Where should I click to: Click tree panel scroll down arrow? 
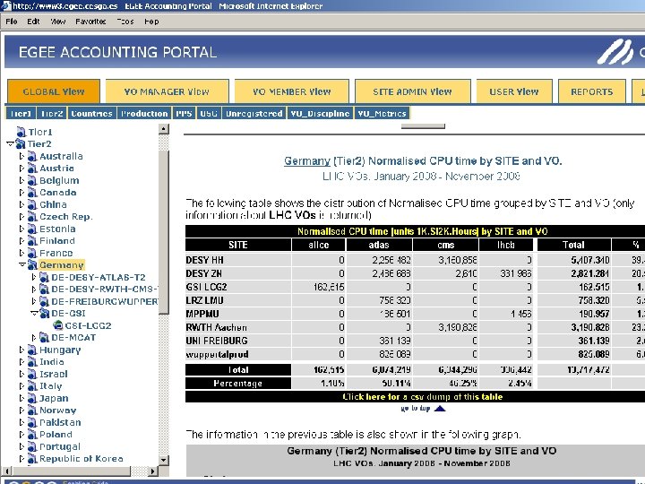[164, 460]
